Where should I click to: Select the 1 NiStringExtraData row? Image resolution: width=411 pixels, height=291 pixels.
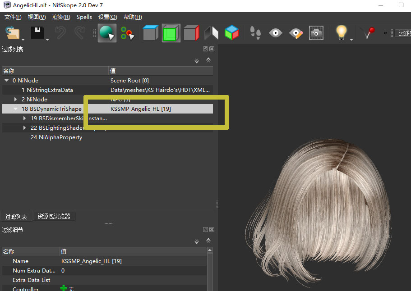(x=107, y=90)
